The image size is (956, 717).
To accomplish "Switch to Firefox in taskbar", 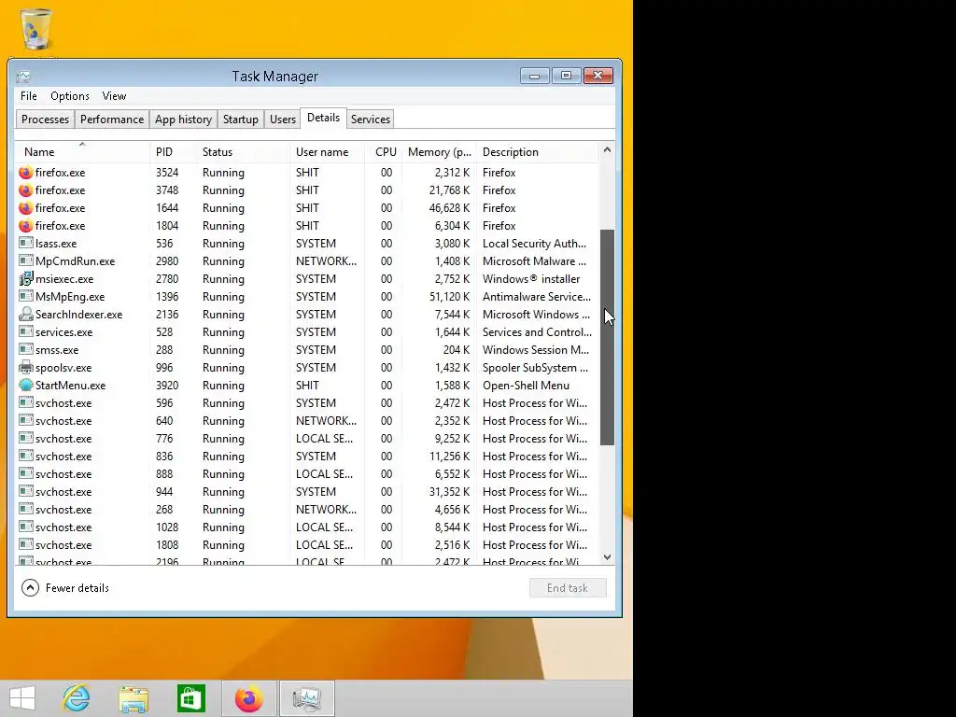I will pos(248,698).
